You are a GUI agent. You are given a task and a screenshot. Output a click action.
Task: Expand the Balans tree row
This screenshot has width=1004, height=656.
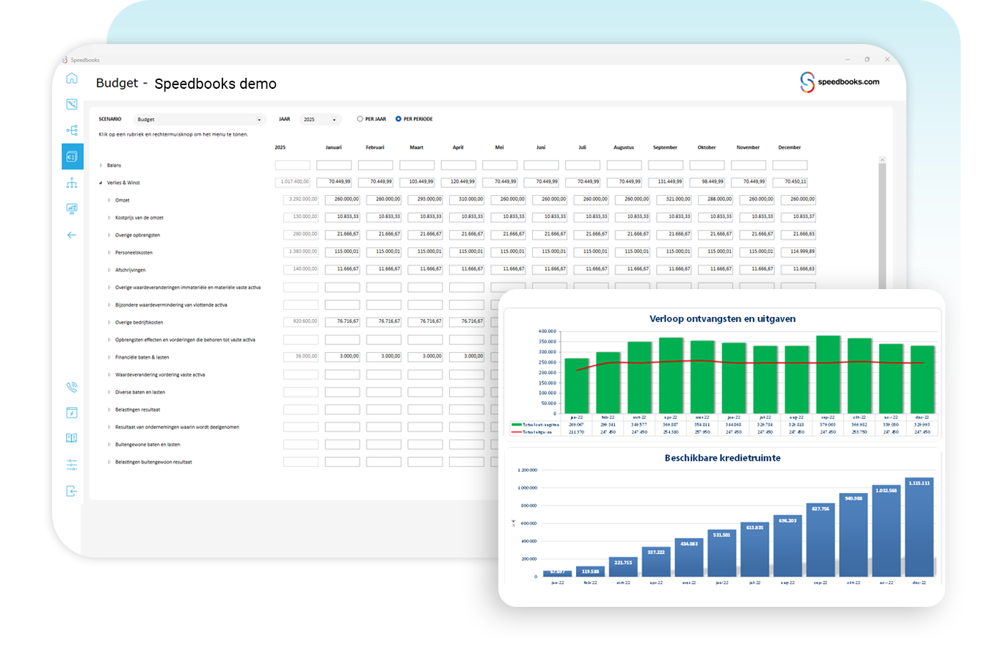coord(101,165)
